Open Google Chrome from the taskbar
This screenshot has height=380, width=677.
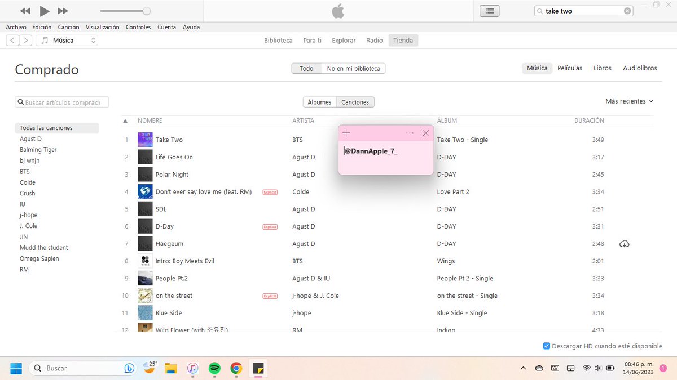(x=236, y=368)
